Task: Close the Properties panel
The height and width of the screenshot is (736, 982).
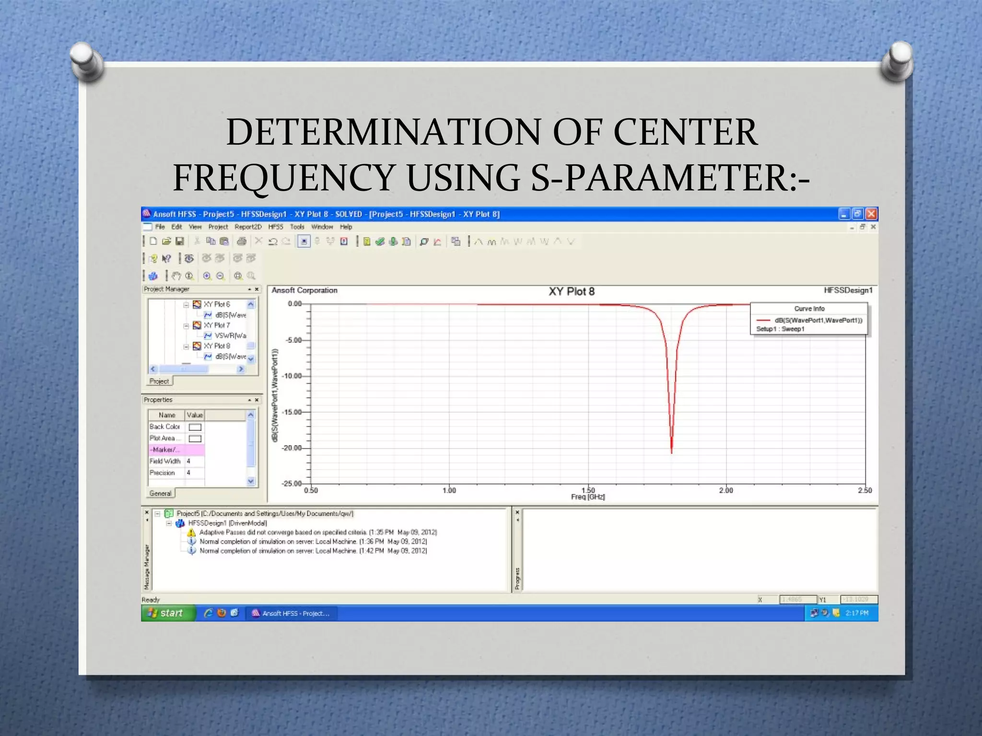Action: (x=257, y=400)
